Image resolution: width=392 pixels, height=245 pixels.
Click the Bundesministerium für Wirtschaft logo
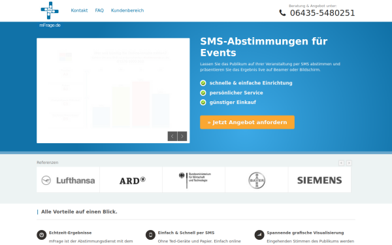click(194, 180)
